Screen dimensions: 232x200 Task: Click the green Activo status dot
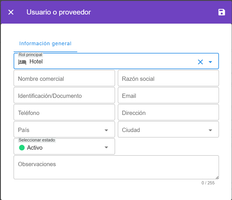pos(22,148)
